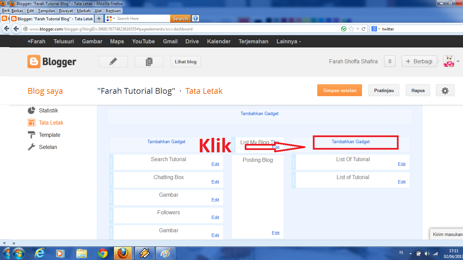Edit the Followers gadget
Image resolution: width=463 pixels, height=260 pixels.
tap(215, 217)
